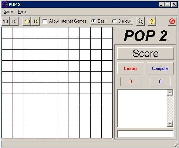179x148 pixels.
Task: Click the Computer player button
Action: pos(160,68)
